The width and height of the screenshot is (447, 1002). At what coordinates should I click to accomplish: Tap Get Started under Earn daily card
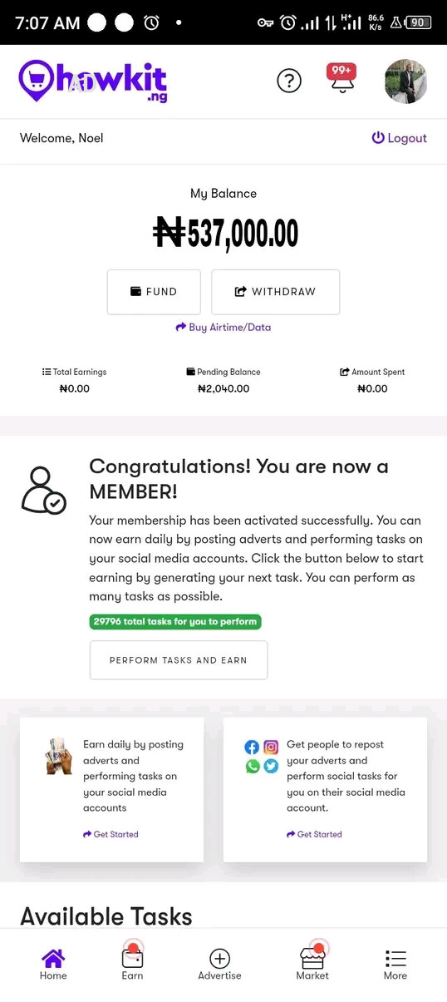[x=111, y=834]
